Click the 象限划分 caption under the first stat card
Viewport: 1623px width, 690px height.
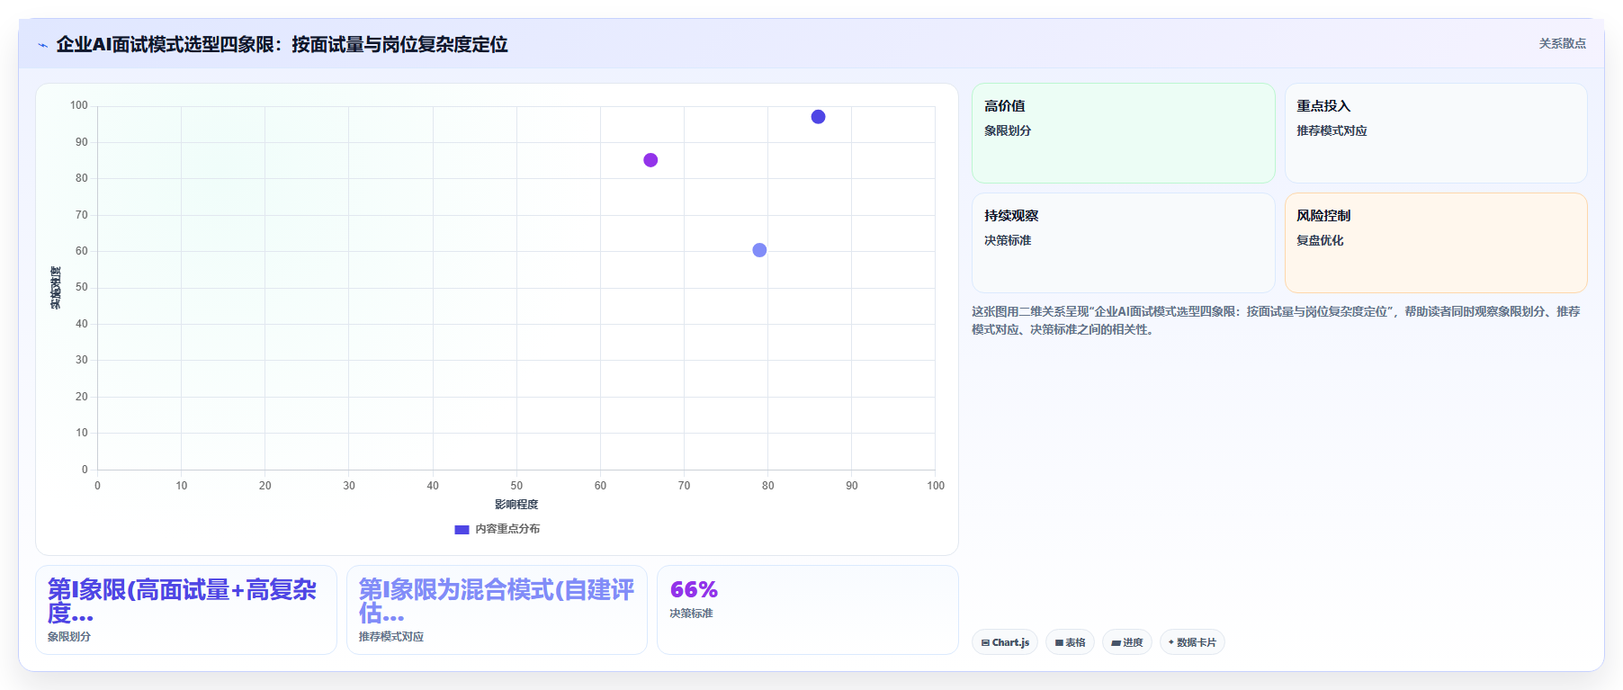pos(69,637)
